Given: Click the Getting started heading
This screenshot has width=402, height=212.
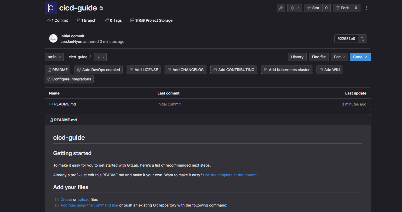Looking at the screenshot, I should [x=72, y=153].
